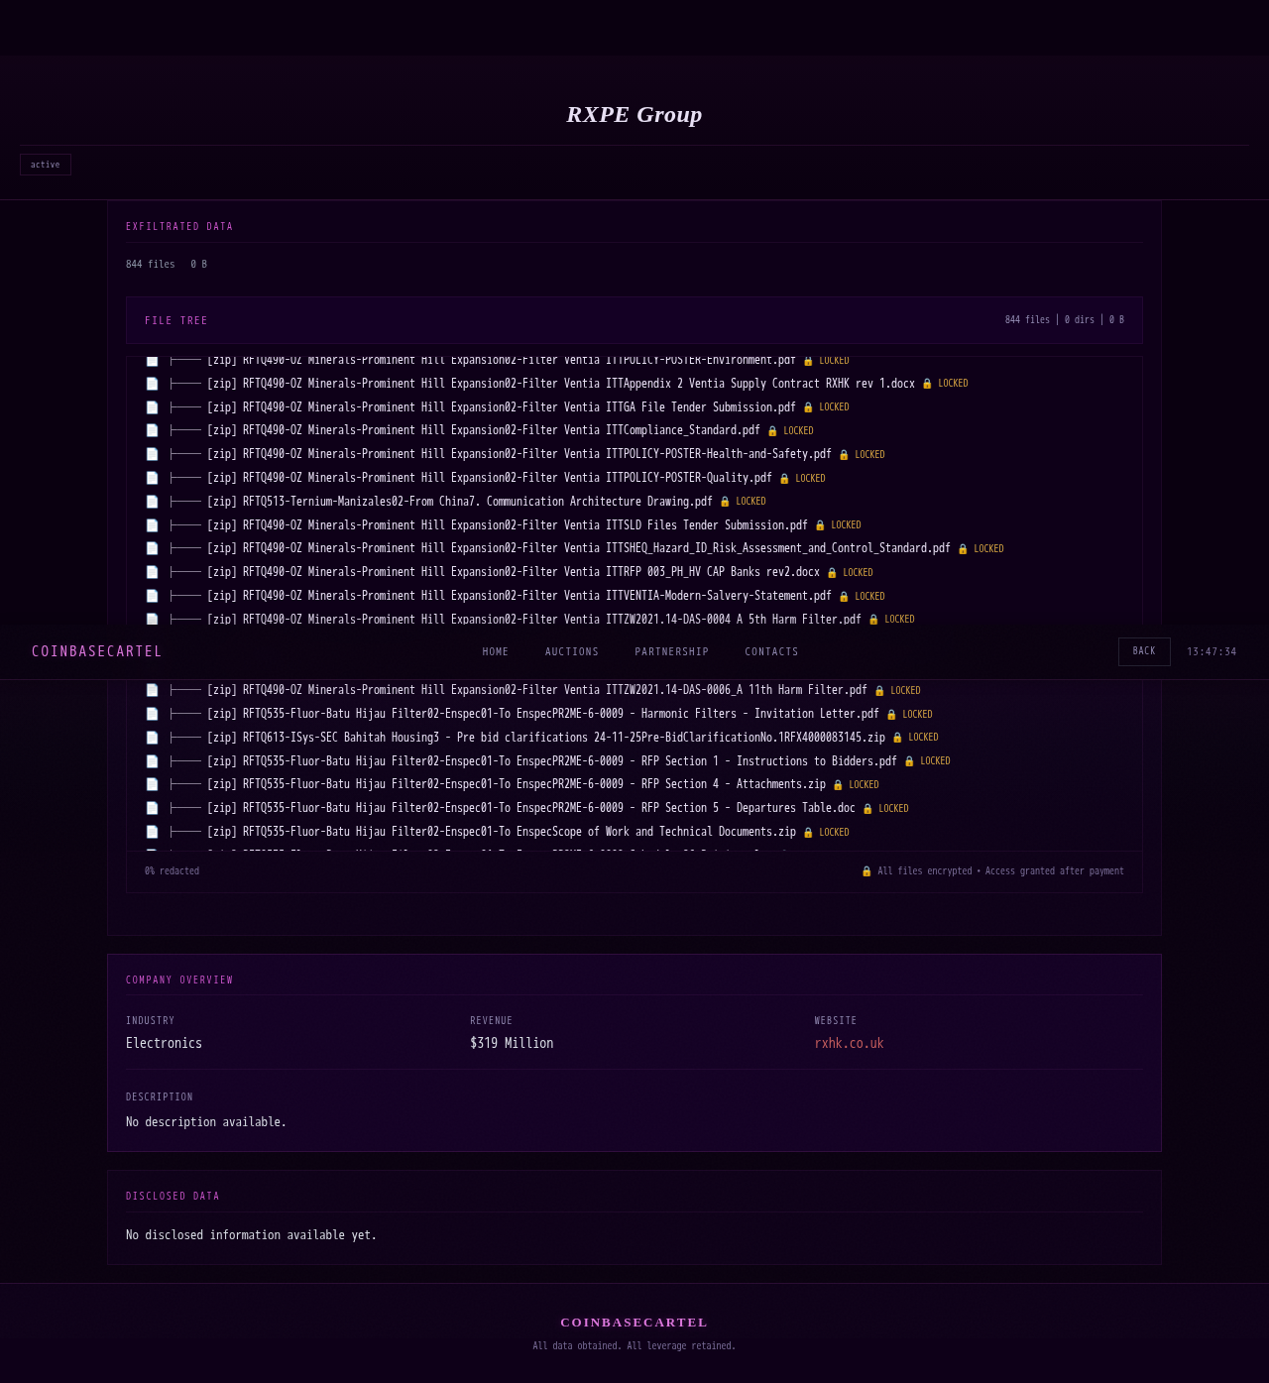
Task: Click the Back button
Action: (1144, 651)
